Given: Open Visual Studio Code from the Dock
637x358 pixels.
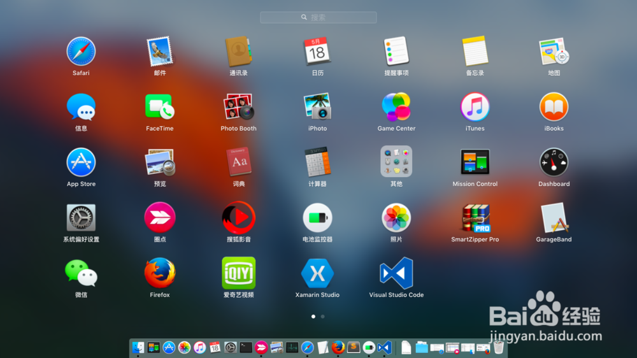Looking at the screenshot, I should 384,347.
